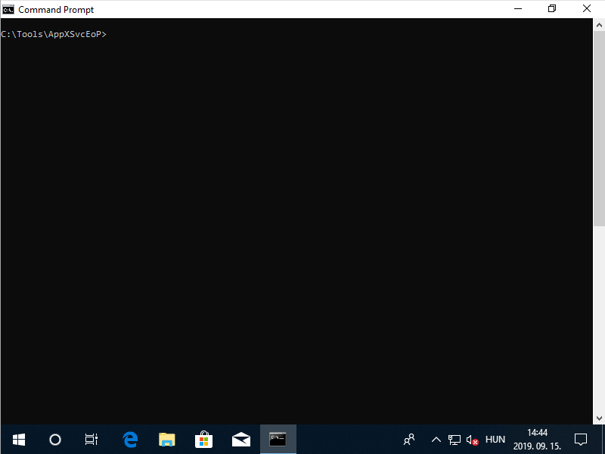Open Microsoft Store from taskbar
The width and height of the screenshot is (605, 454).
click(203, 440)
